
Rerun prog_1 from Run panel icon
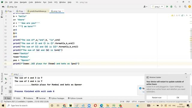[6, 79]
